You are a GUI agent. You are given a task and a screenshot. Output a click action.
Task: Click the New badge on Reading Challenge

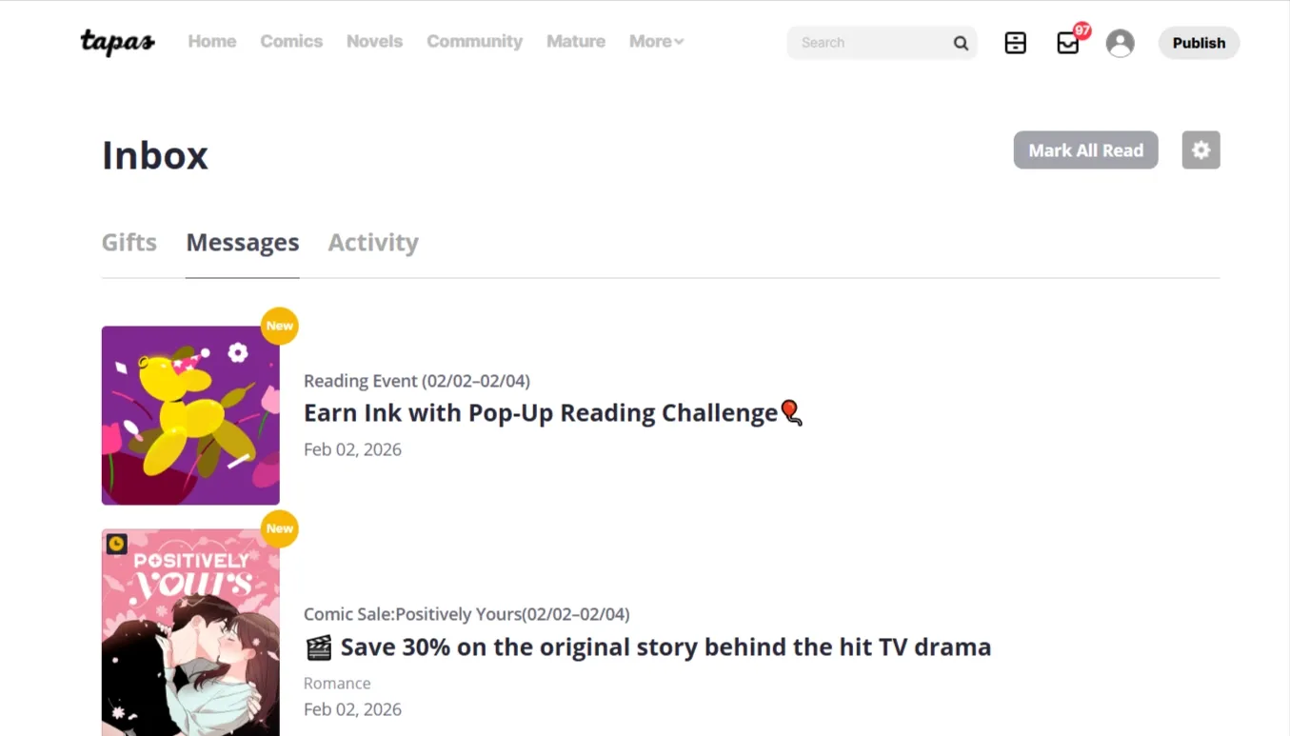tap(280, 326)
